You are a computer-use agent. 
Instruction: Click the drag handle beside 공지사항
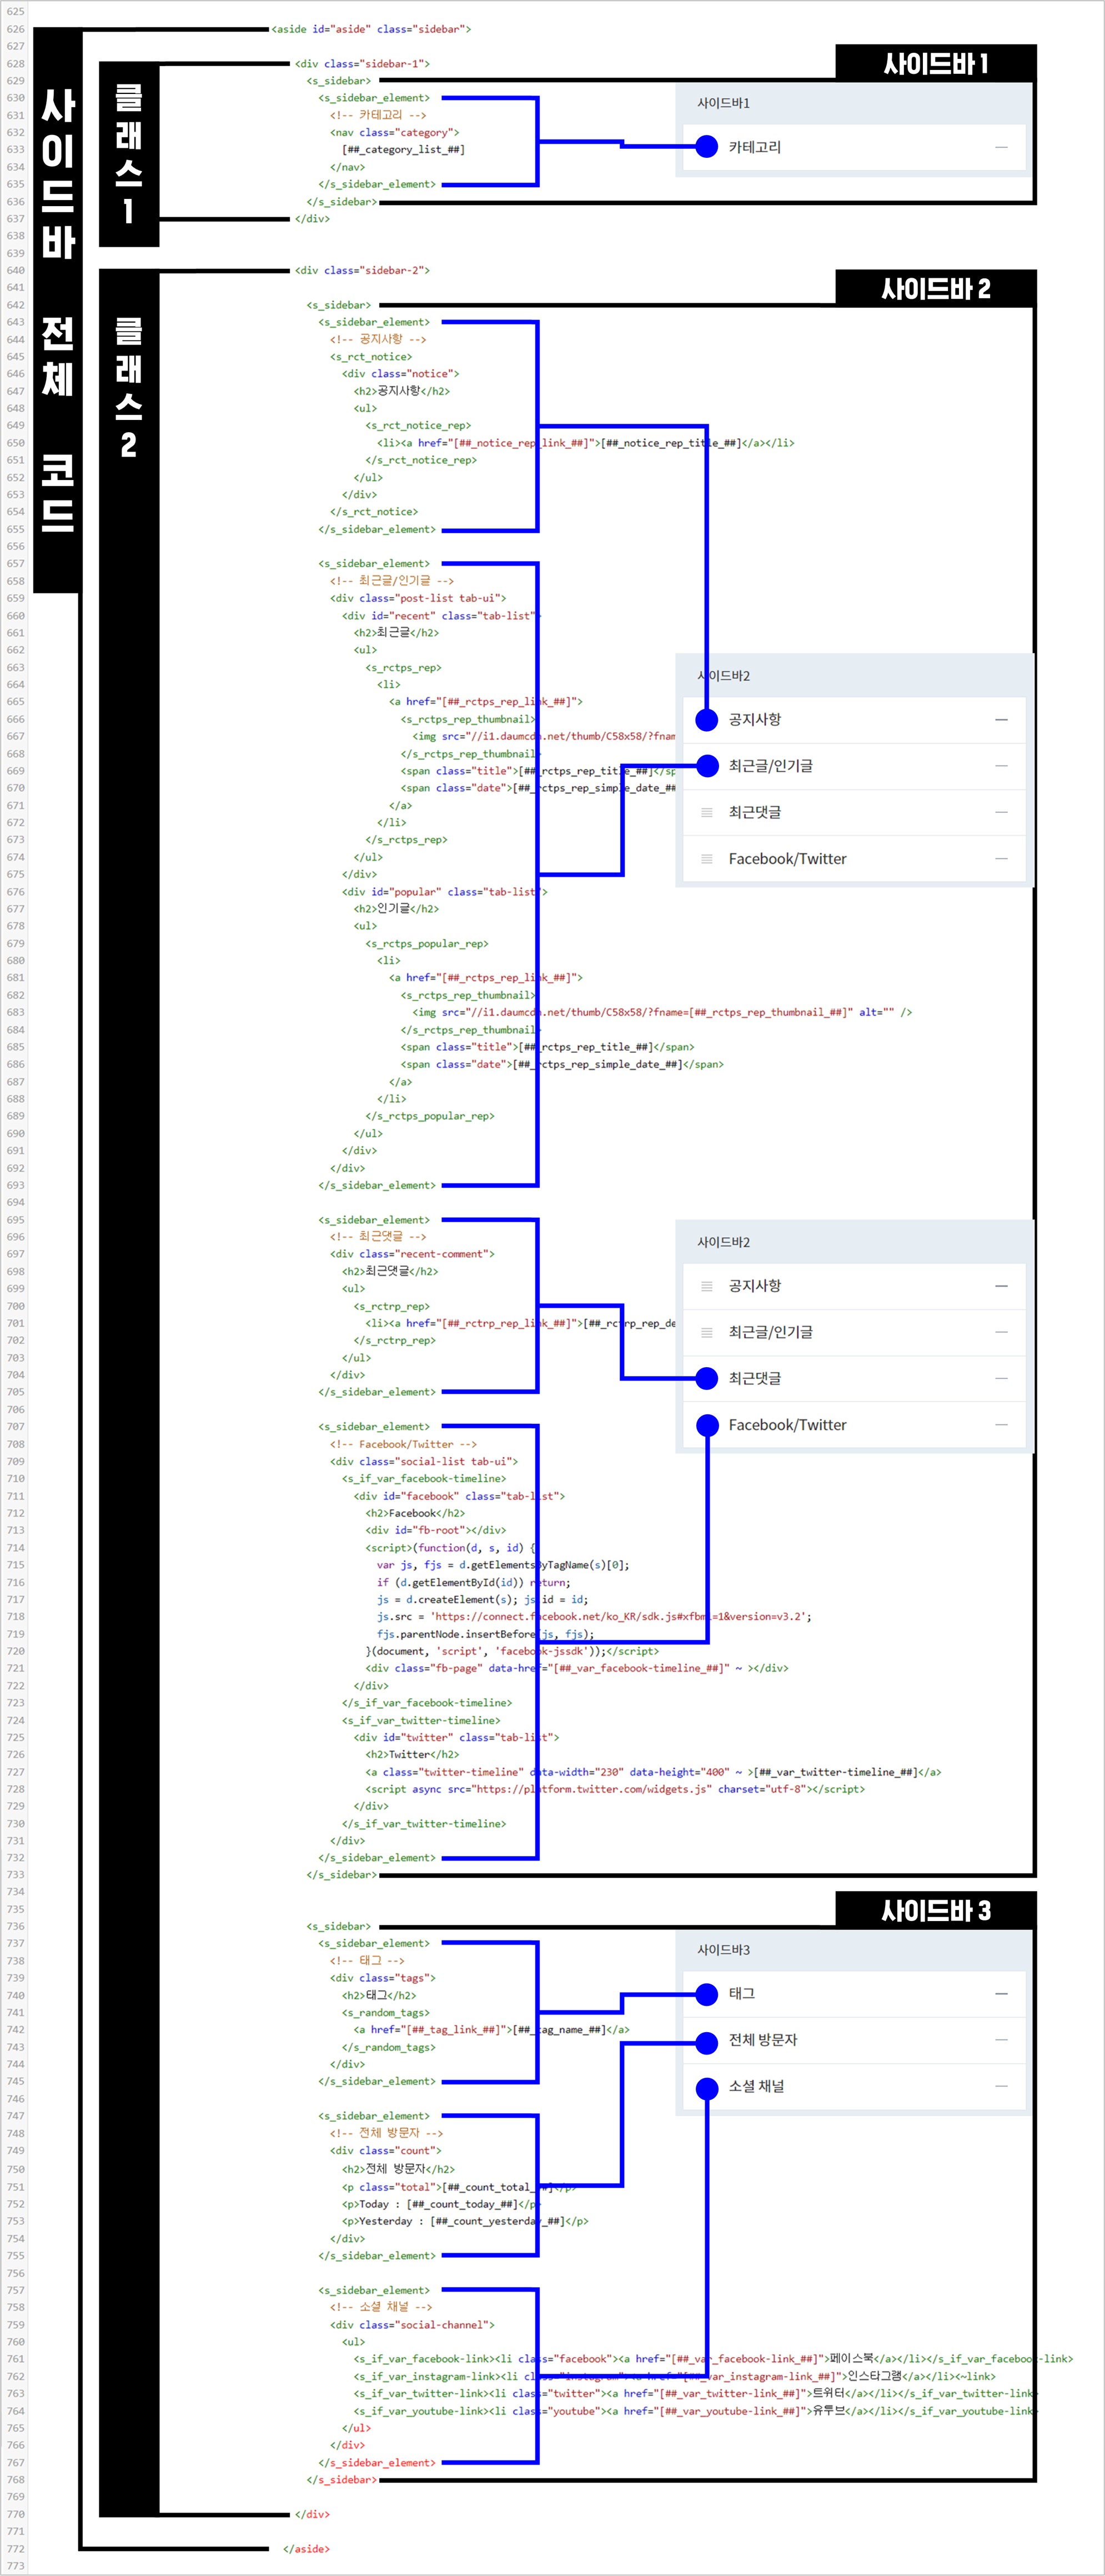[x=706, y=1286]
